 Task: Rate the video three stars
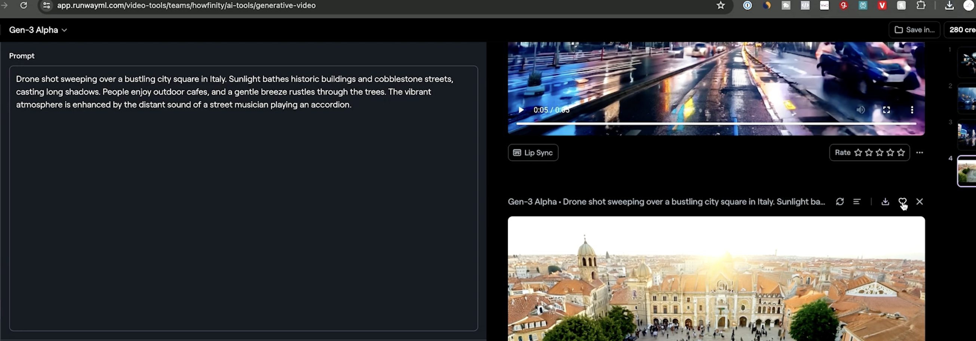click(880, 152)
